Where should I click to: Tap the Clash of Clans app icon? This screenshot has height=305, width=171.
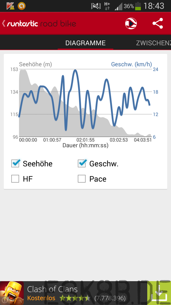click(x=12, y=293)
